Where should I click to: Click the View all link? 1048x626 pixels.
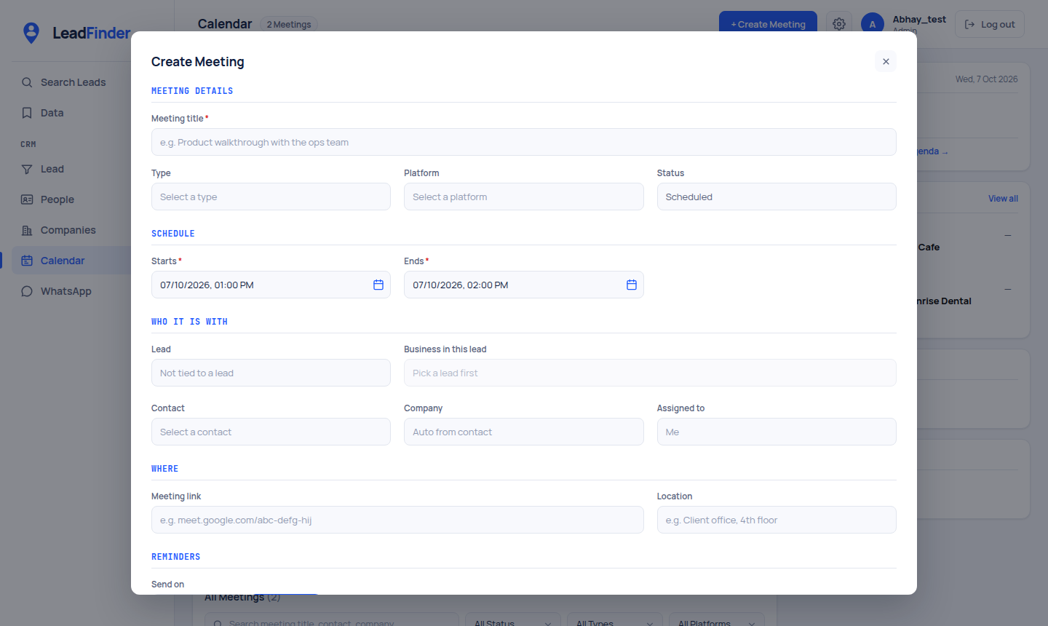point(1003,199)
